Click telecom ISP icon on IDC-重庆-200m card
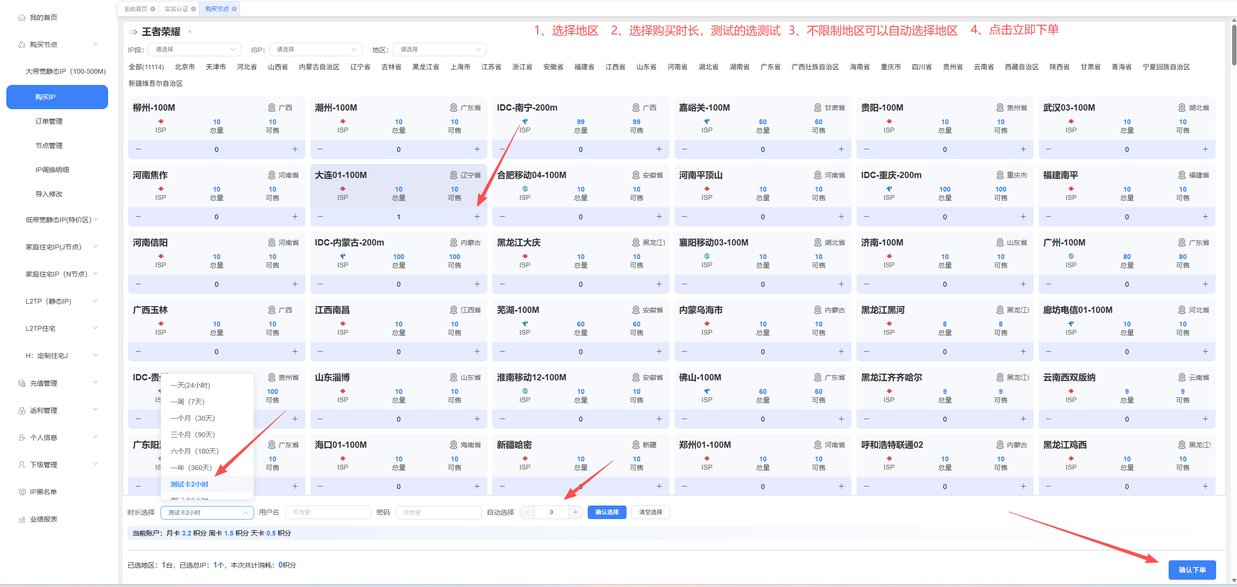The width and height of the screenshot is (1237, 587). click(889, 189)
